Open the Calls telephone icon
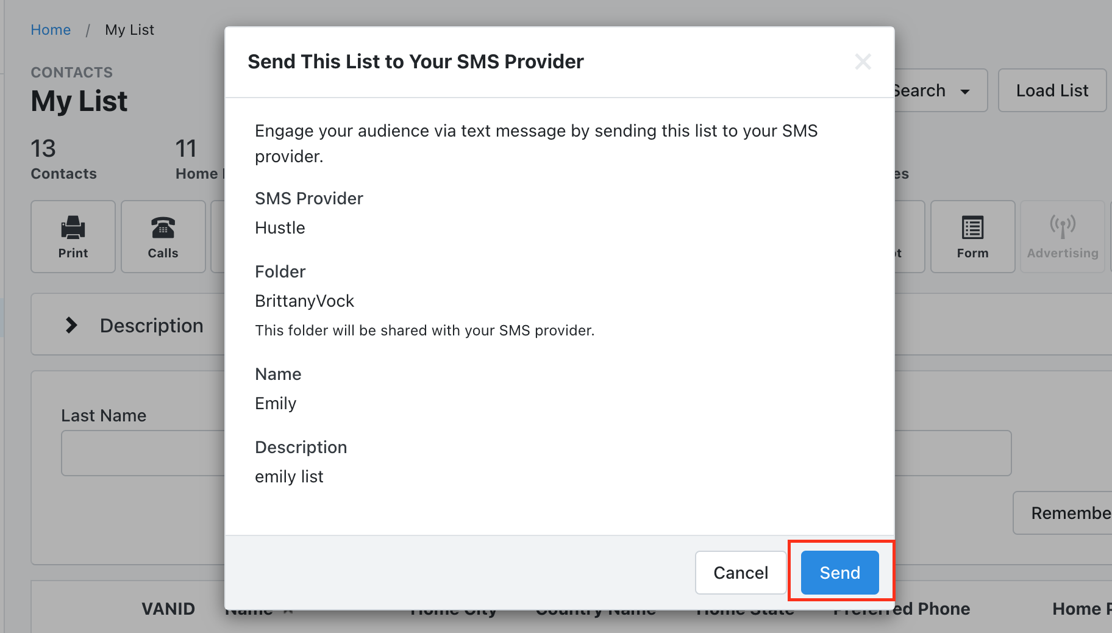 pyautogui.click(x=163, y=227)
